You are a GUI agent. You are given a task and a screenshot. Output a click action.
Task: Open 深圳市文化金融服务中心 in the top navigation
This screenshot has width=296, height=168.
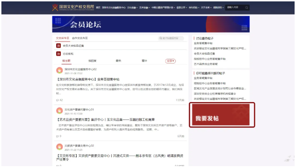114,7
